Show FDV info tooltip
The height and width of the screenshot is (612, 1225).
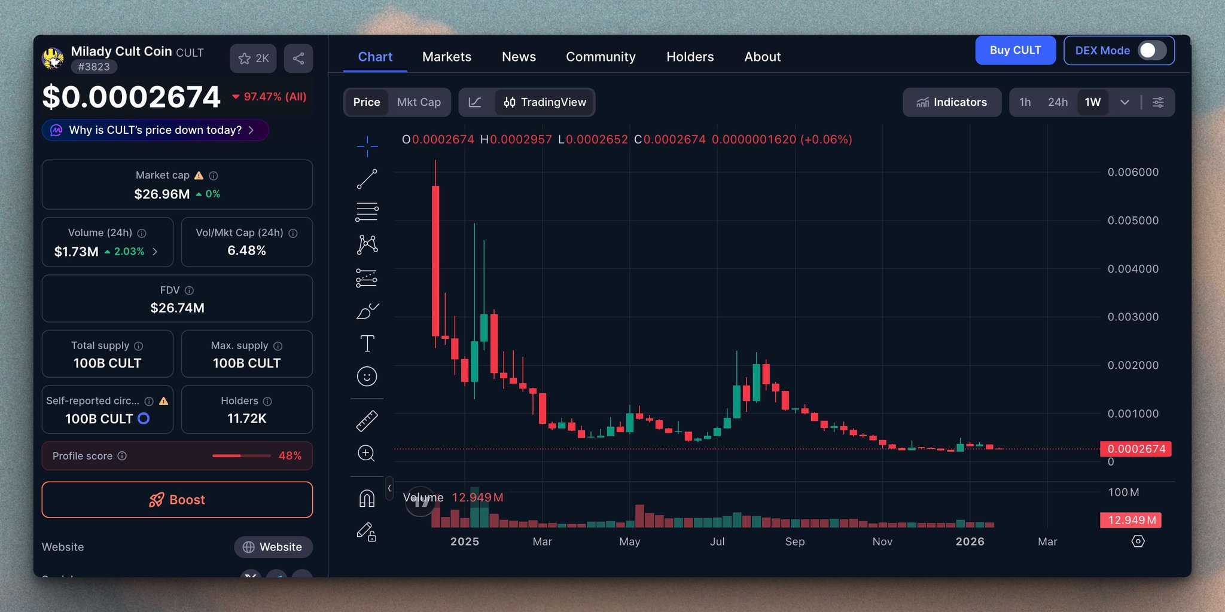189,290
